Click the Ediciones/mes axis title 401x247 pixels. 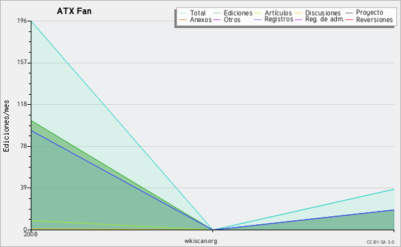click(6, 126)
